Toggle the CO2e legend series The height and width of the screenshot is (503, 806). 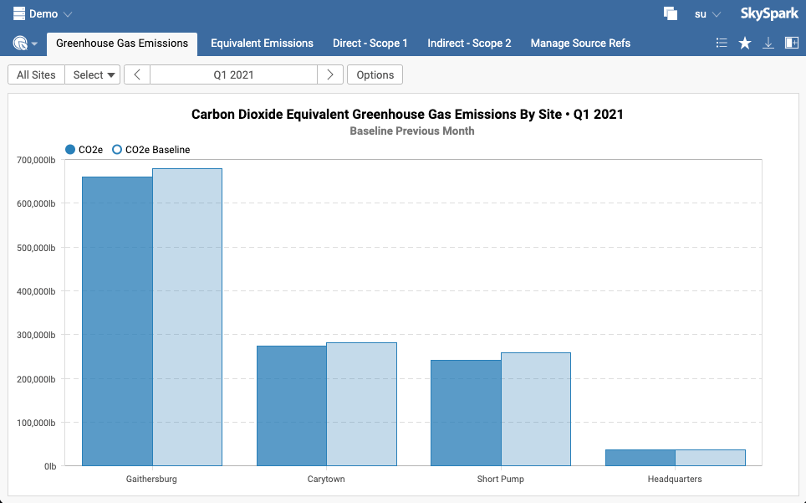click(x=84, y=150)
